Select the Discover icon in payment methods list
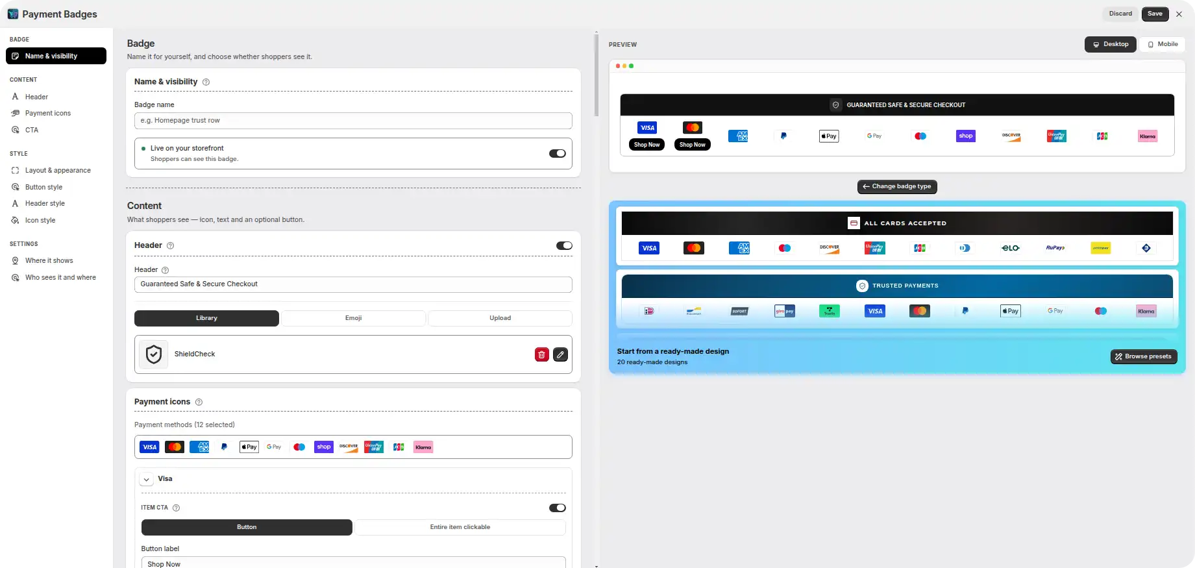The height and width of the screenshot is (568, 1195). [x=349, y=447]
